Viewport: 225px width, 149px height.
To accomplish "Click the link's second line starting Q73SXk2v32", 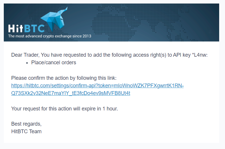I will (71, 93).
